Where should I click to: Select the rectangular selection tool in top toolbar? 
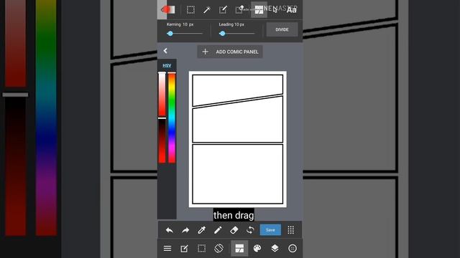(x=190, y=9)
